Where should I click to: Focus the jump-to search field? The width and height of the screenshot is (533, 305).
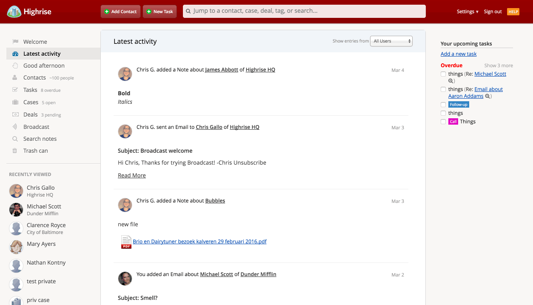(x=304, y=11)
